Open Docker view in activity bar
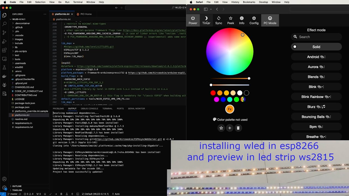The height and width of the screenshot is (196, 349). 4,76
